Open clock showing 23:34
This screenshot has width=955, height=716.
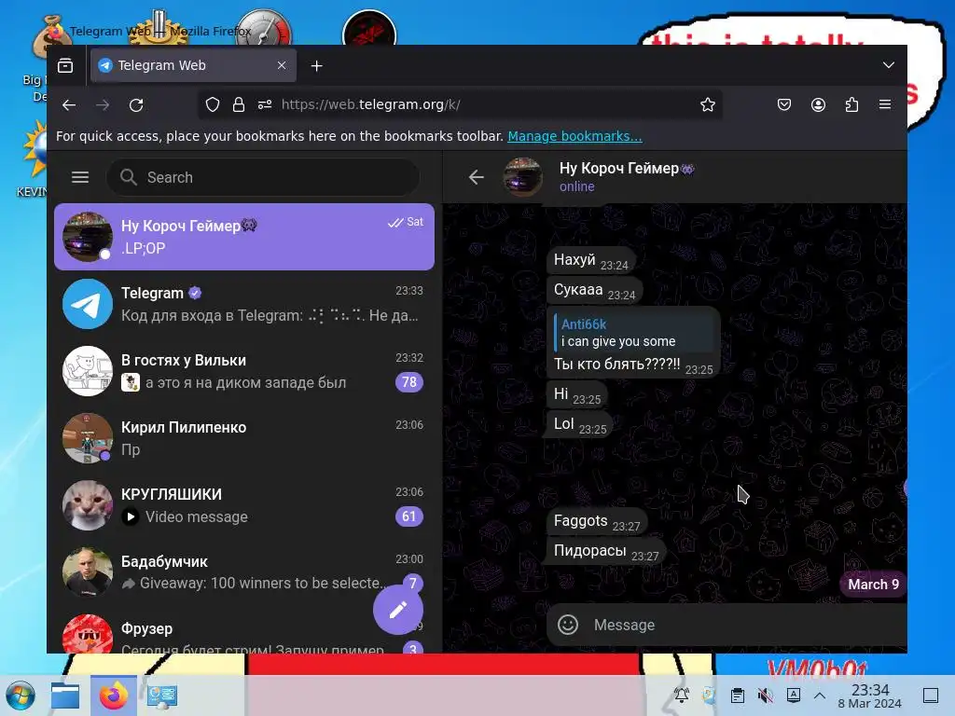(x=870, y=695)
